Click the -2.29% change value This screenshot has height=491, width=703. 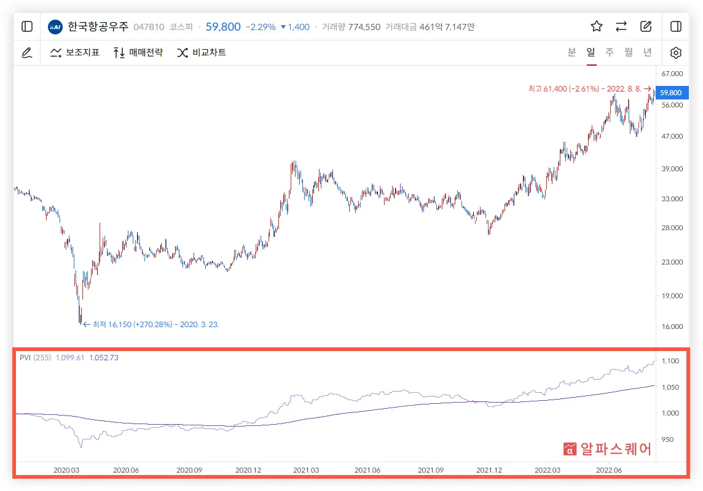coord(261,27)
